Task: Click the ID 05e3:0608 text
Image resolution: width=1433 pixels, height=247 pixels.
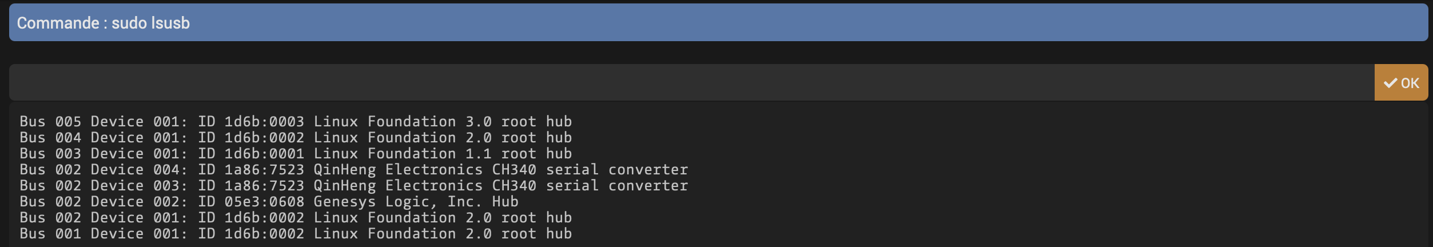Action: coord(251,202)
